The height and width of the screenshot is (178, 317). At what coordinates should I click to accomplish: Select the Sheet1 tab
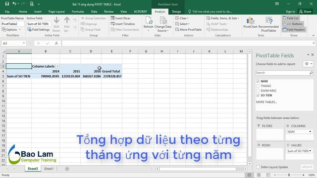(49, 169)
